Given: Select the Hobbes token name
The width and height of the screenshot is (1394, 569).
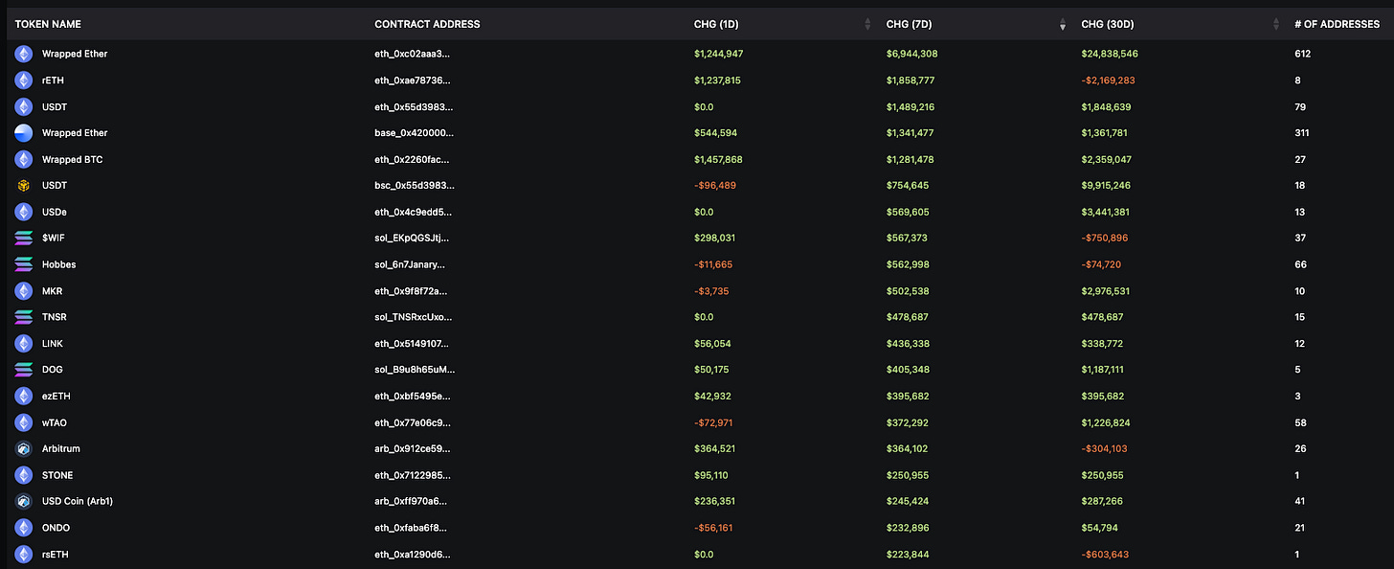Looking at the screenshot, I should tap(58, 264).
